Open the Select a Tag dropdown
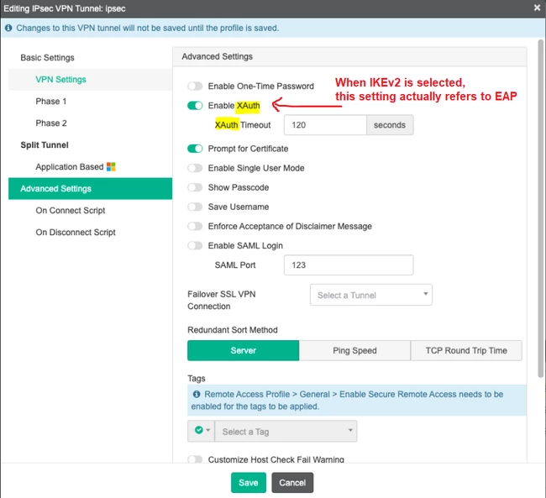Image resolution: width=546 pixels, height=498 pixels. pos(286,431)
